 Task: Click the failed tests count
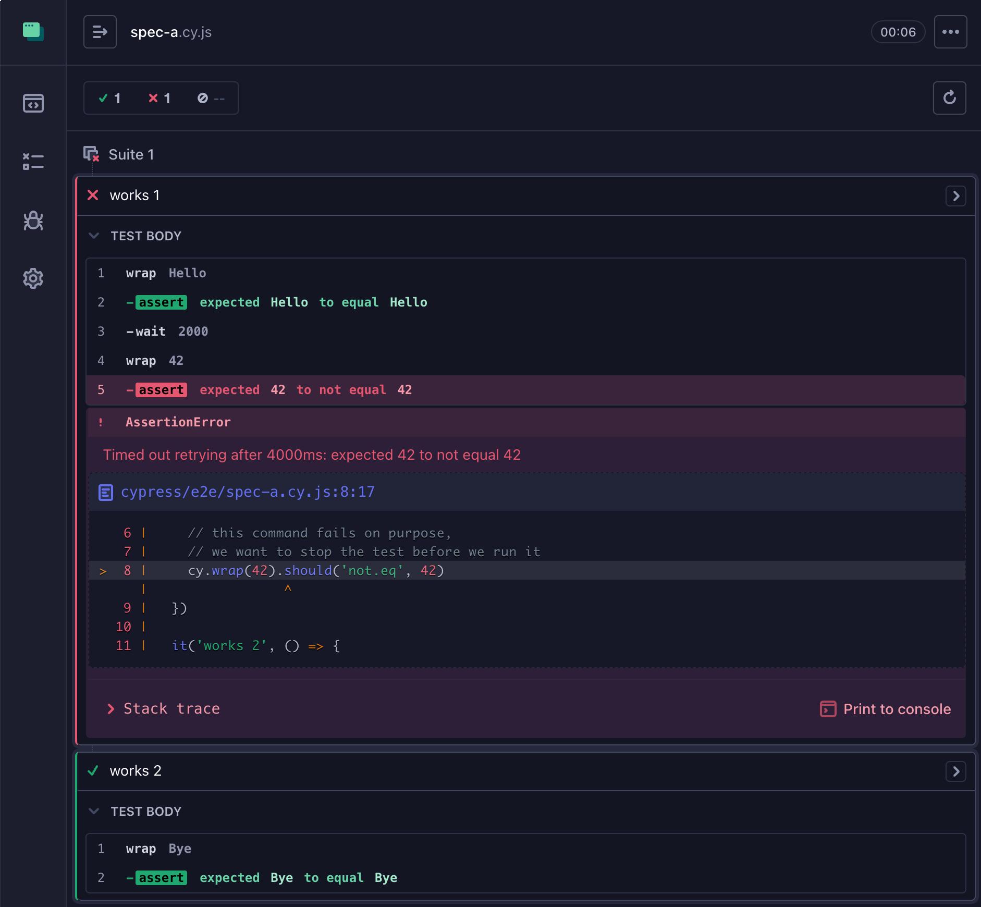(x=160, y=98)
